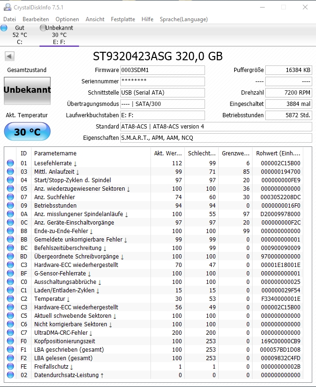Screen dimensions: 316x387
Task: Click the drive title ST9320423ASG 320,0 GB
Action: point(158,56)
